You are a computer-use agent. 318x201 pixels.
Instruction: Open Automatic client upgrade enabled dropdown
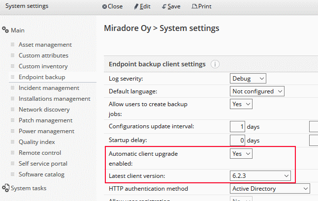point(241,154)
